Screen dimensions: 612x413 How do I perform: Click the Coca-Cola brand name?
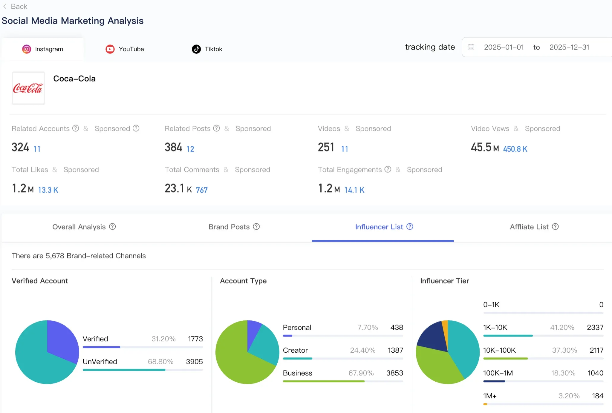click(74, 79)
